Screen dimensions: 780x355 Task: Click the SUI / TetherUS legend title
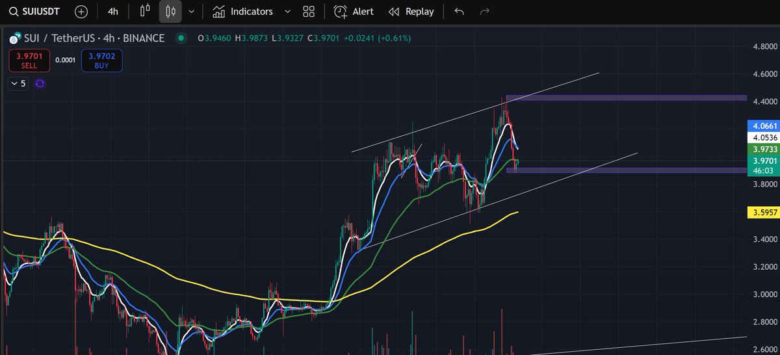point(94,38)
